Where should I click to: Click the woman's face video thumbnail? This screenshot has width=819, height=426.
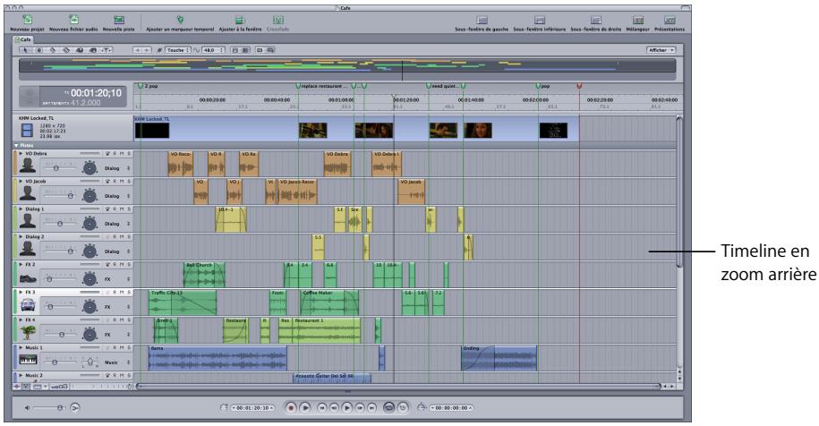pyautogui.click(x=478, y=130)
